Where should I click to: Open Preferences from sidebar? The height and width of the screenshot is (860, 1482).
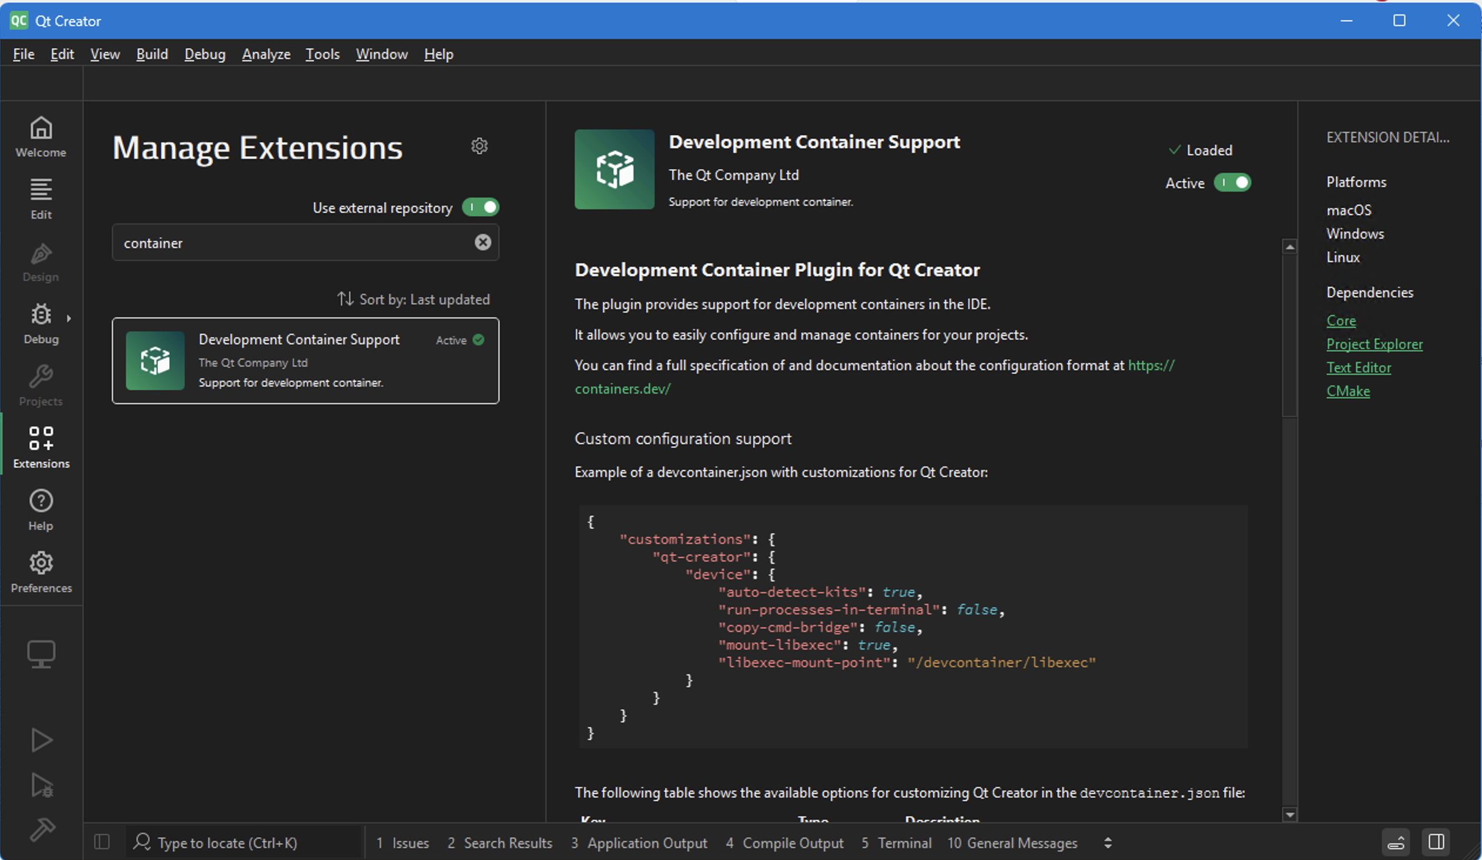[x=41, y=573]
